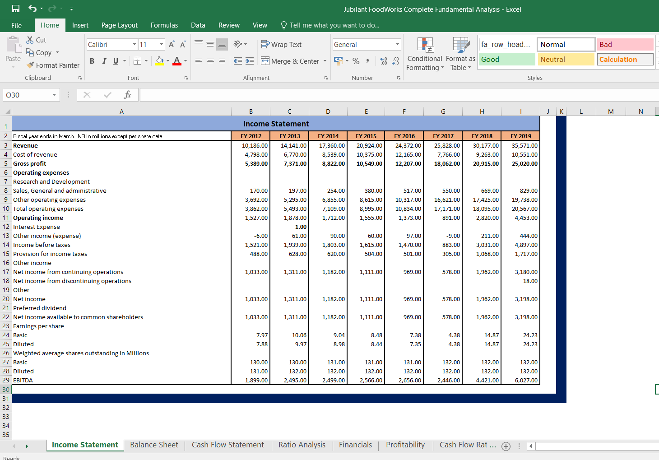Open Conditional Formatting menu
659x460 pixels.
coord(425,54)
